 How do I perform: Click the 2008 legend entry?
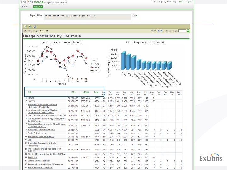tap(95, 67)
